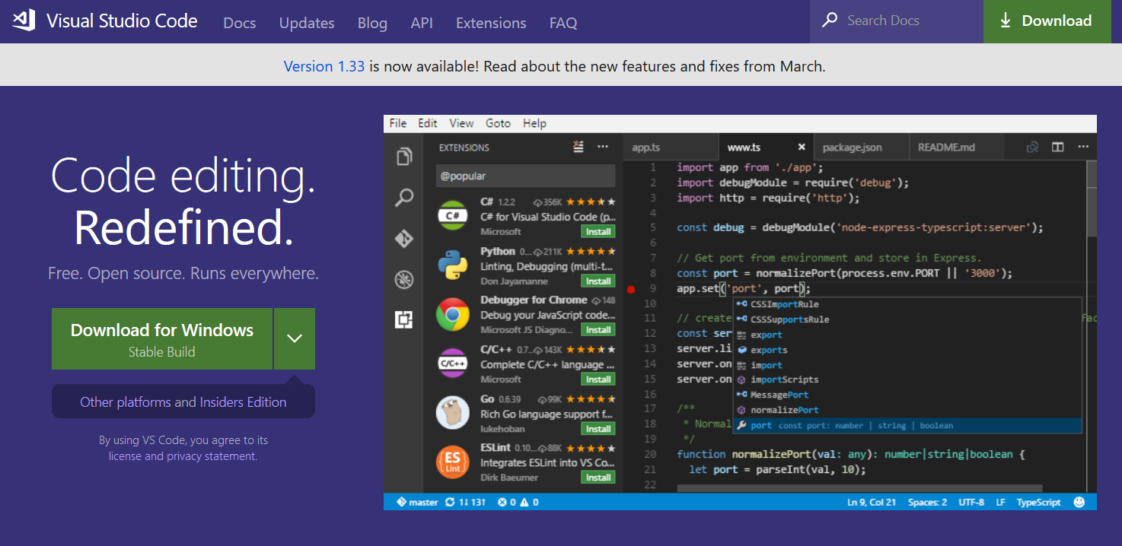Screen dimensions: 1122x546
Task: Open the File menu in editor
Action: (397, 123)
